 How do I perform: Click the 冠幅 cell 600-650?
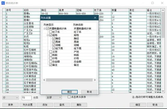[x=85, y=13]
